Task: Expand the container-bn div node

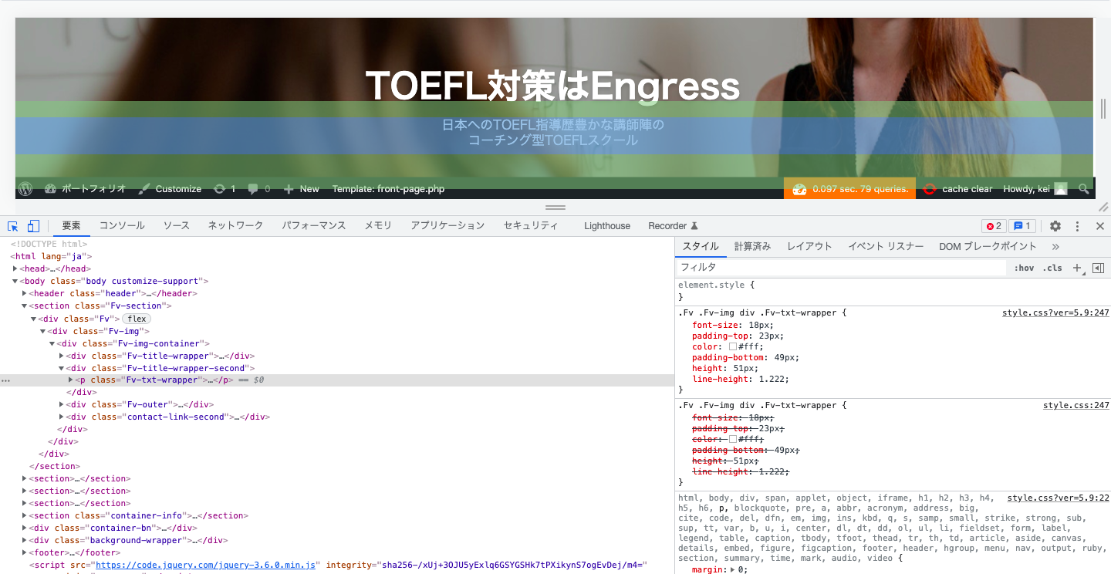Action: click(25, 528)
